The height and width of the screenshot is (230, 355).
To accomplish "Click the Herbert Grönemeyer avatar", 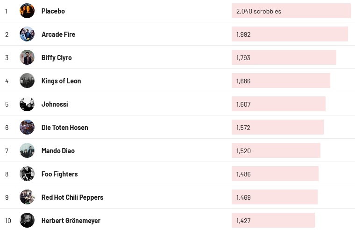I will [27, 220].
